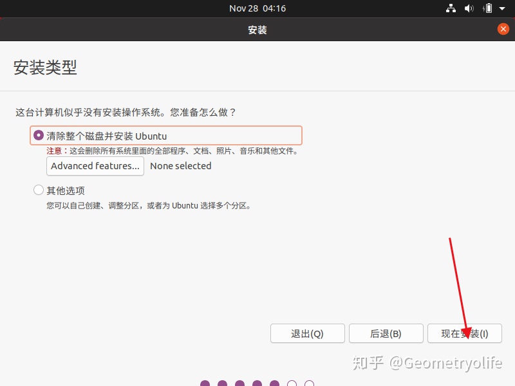Image resolution: width=515 pixels, height=386 pixels.
Task: Click the red 注意 warning text line
Action: tap(173, 151)
